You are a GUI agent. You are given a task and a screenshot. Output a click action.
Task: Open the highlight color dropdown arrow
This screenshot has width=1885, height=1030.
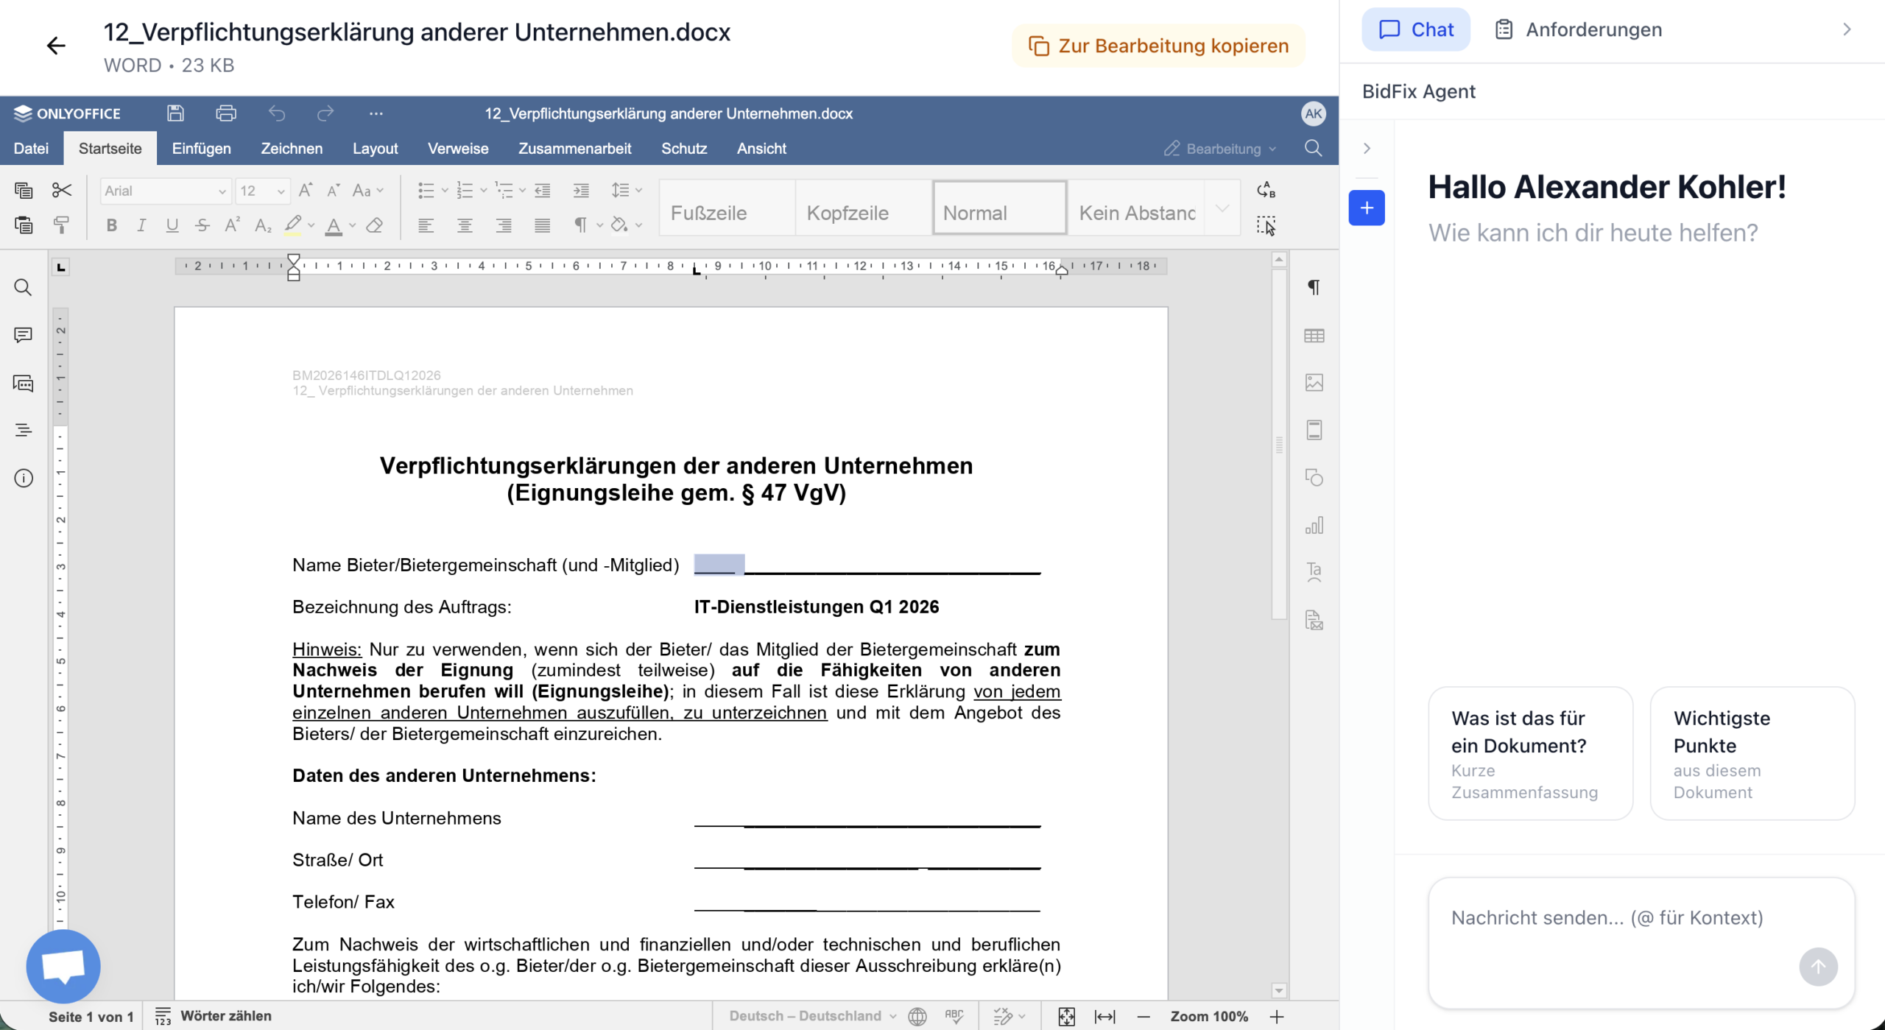311,225
